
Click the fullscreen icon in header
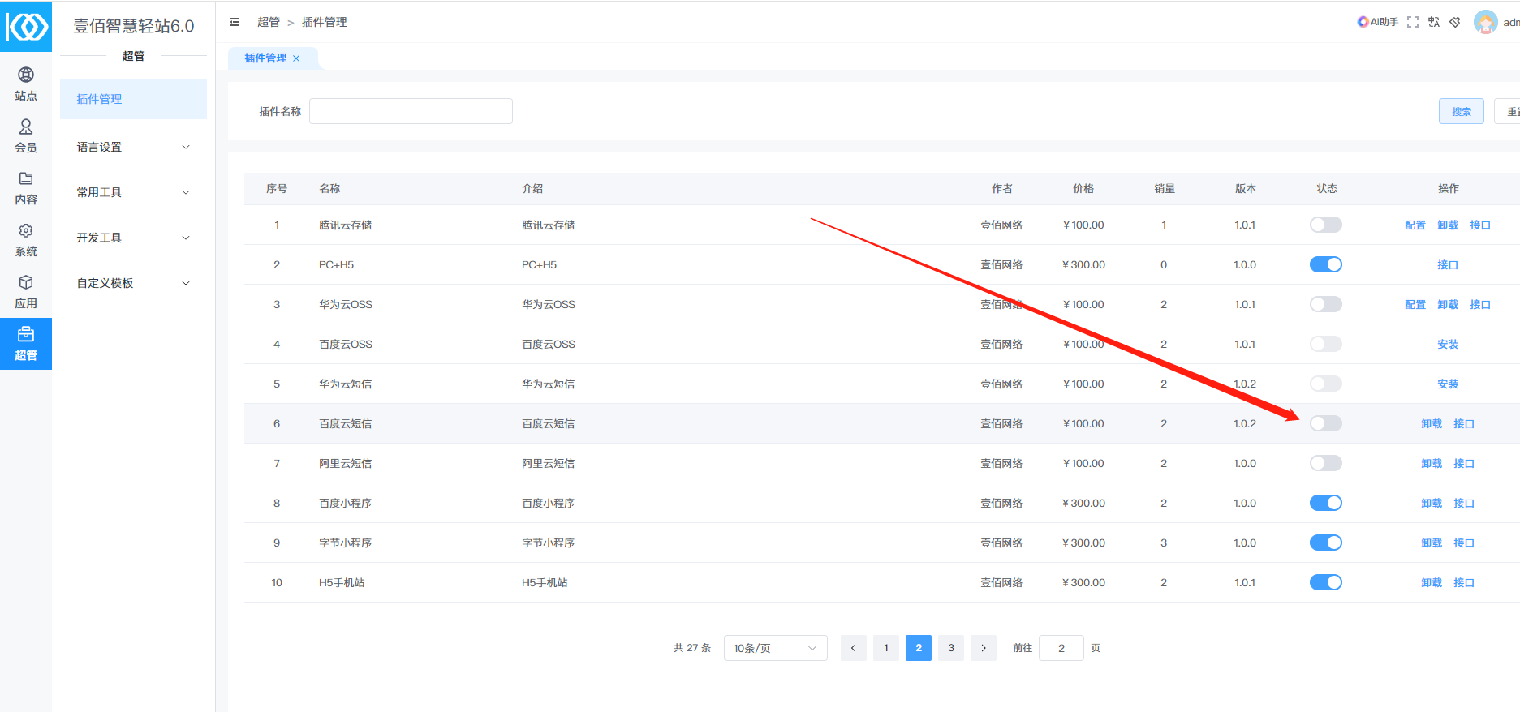pos(1413,22)
